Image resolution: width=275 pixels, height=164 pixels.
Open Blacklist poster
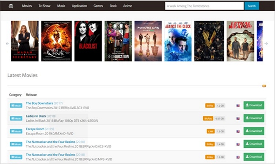point(88,41)
